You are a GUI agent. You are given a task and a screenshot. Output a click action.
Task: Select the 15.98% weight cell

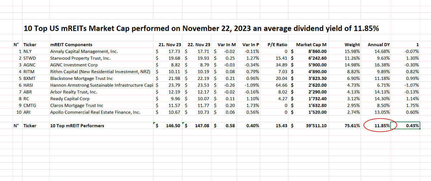pyautogui.click(x=352, y=52)
